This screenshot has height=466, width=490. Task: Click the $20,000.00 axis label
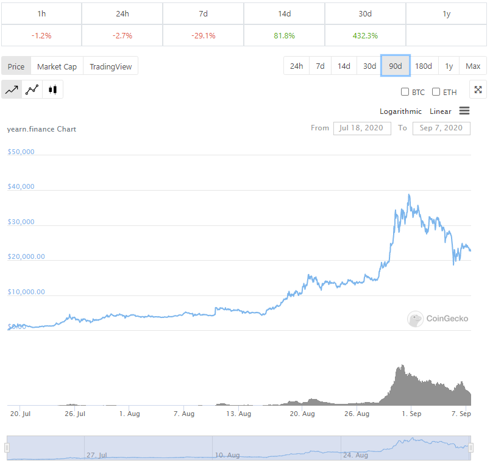(x=26, y=256)
